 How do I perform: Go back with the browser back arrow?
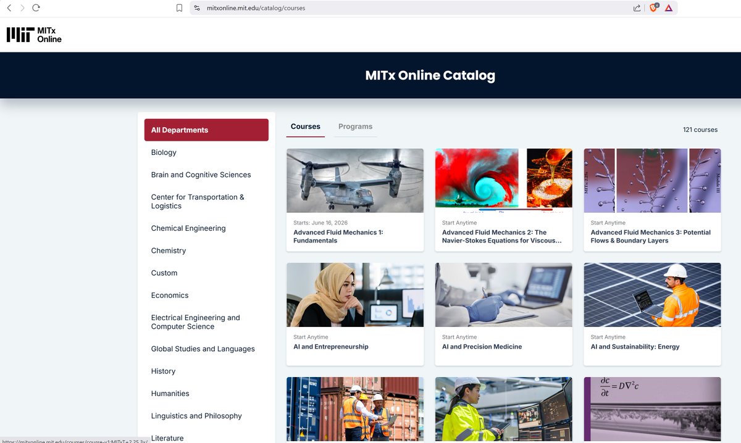coord(9,8)
